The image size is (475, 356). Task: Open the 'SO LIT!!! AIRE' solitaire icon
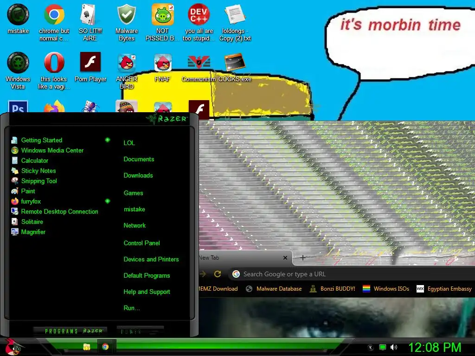point(90,23)
